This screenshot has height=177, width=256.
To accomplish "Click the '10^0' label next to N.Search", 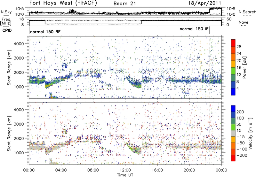I will coord(231,14).
